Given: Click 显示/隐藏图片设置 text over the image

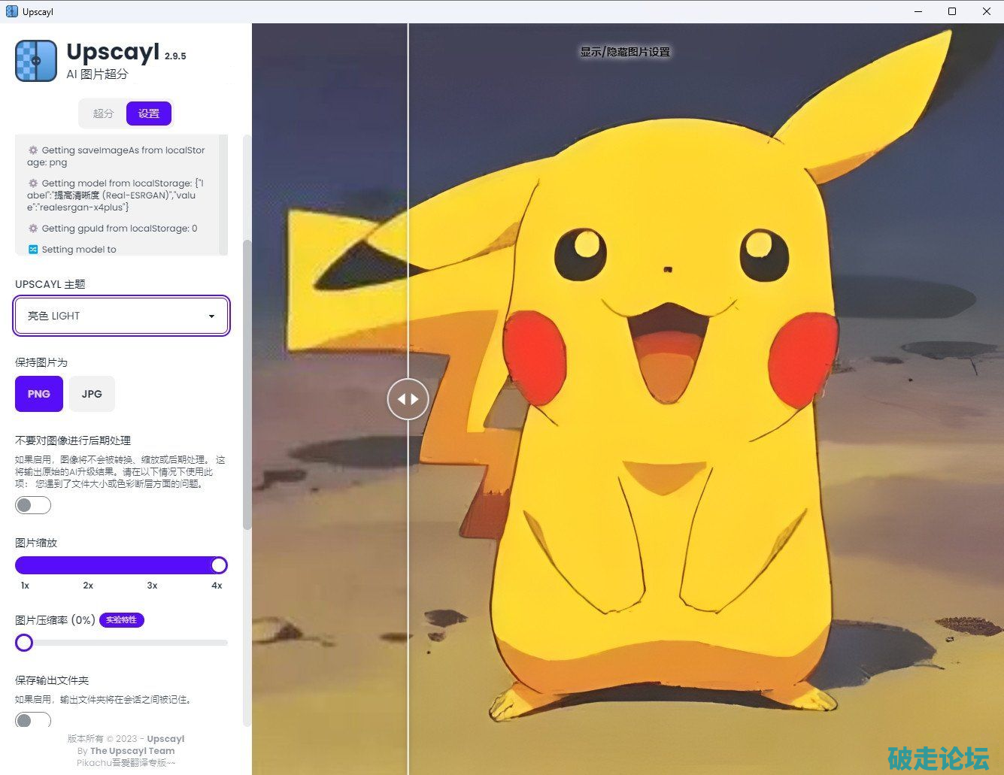Looking at the screenshot, I should tap(624, 52).
